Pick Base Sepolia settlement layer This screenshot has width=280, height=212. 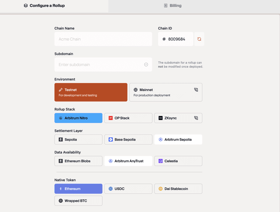[128, 140]
